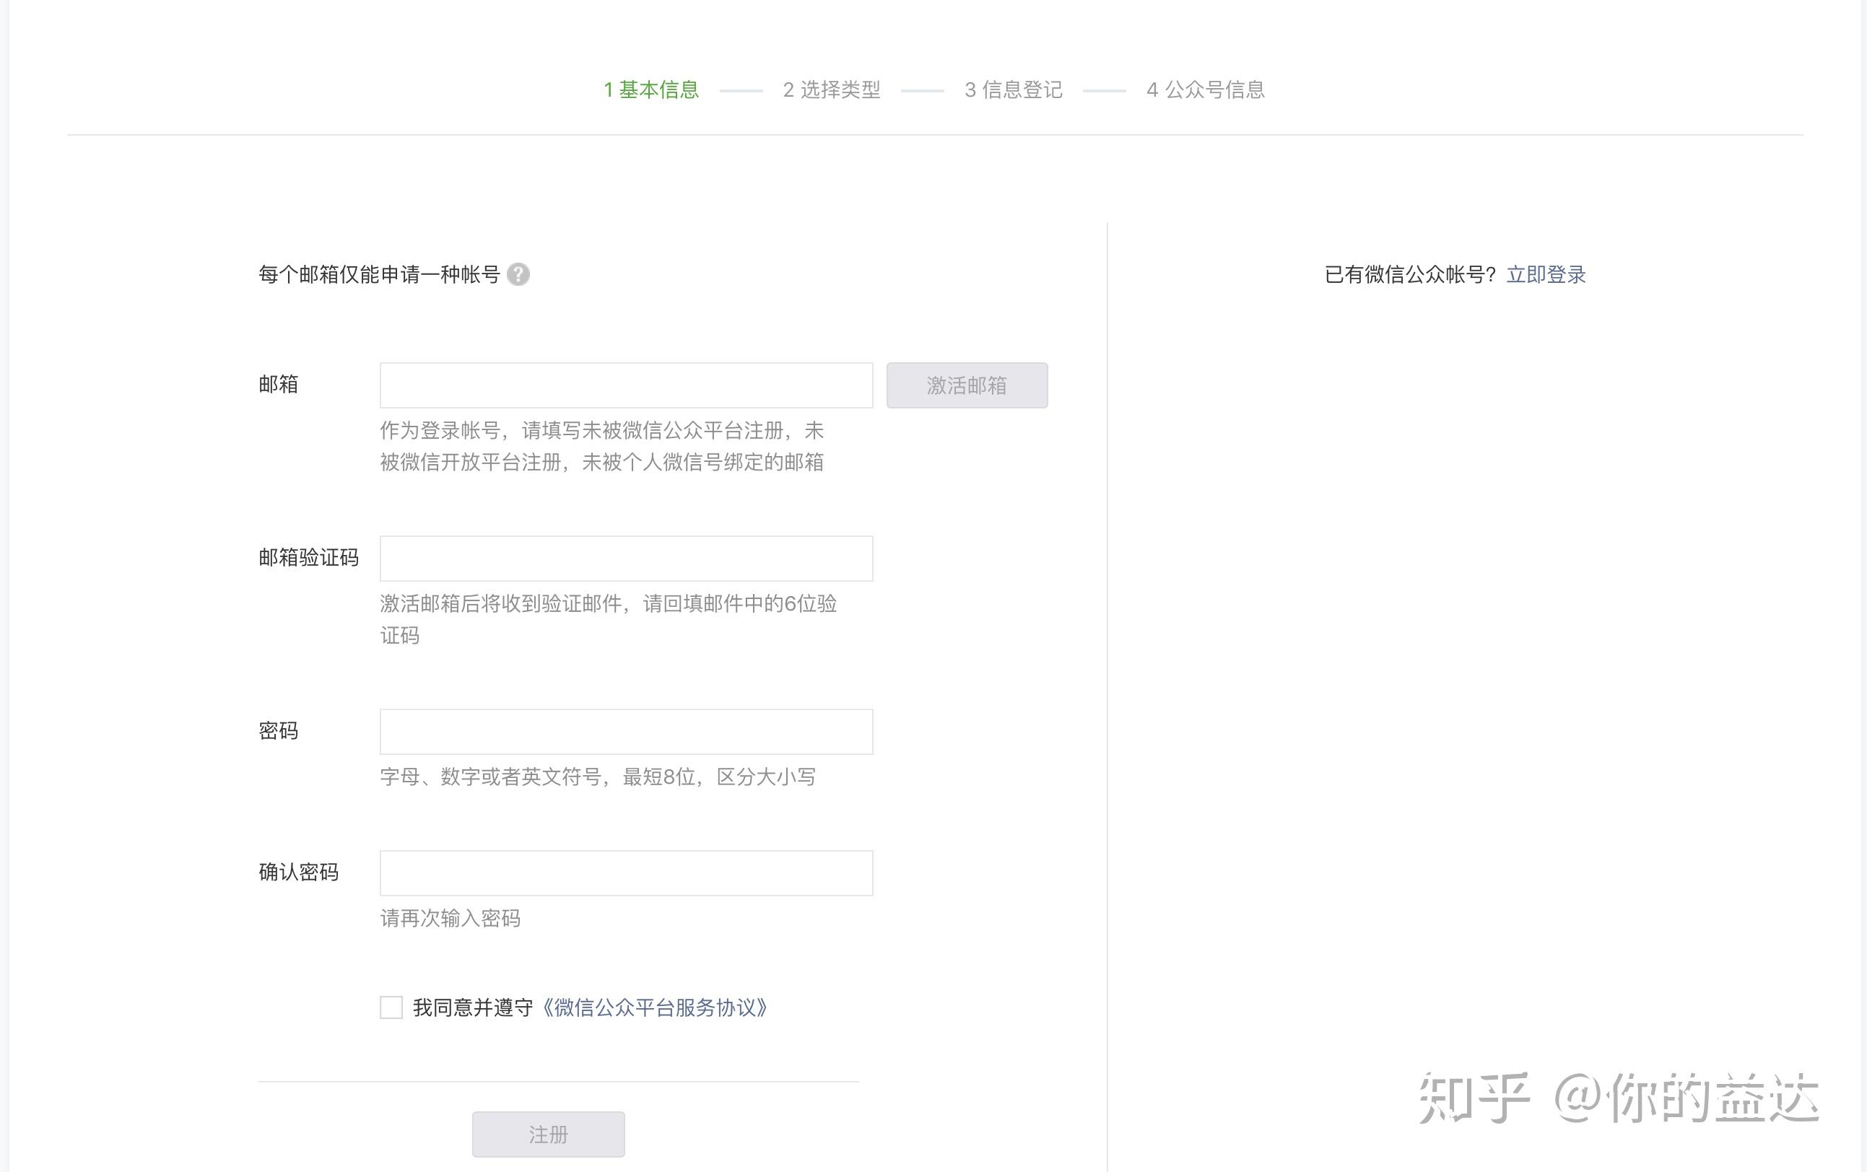
Task: Click the 每个邮箱仅能申请一种帐号 notice text
Action: pyautogui.click(x=379, y=274)
